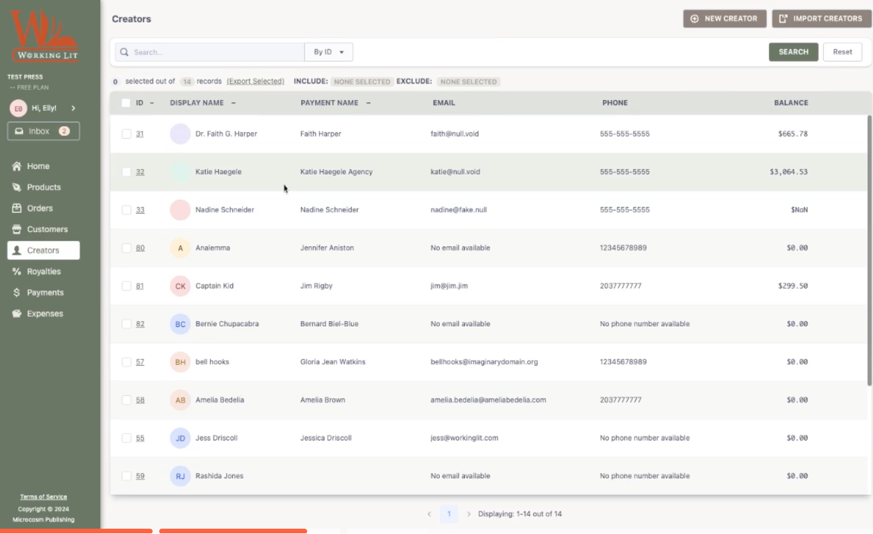Screen dimensions: 873x534
Task: Click the Home house icon in sidebar
Action: 17,167
